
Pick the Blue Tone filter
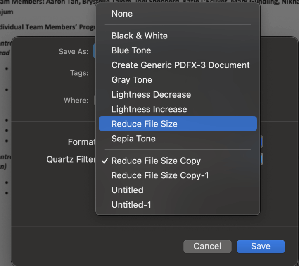coord(131,50)
